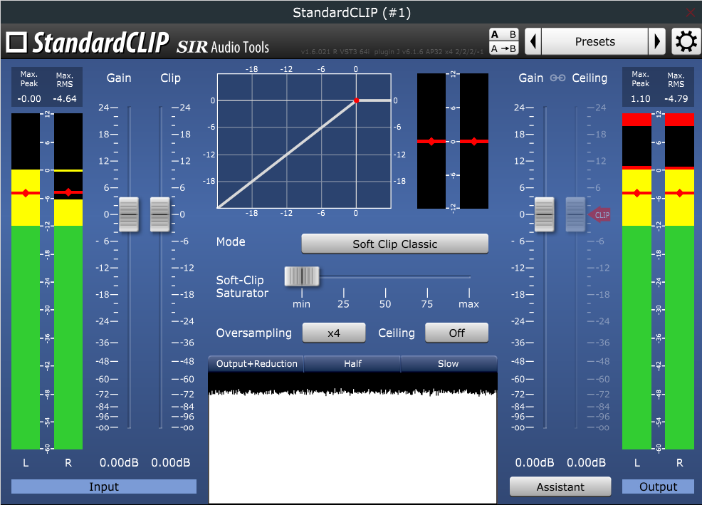Load the previous preset with left arrow
The height and width of the screenshot is (505, 702).
533,42
